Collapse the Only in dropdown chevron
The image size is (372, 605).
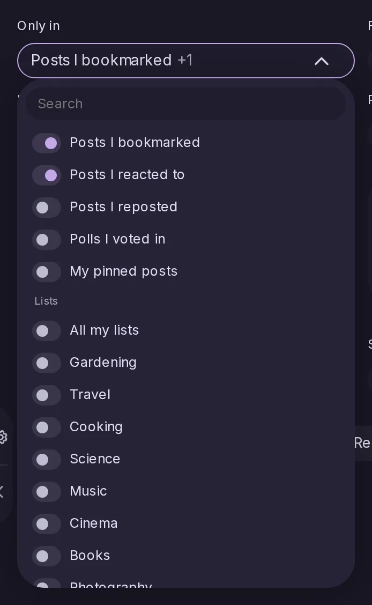(x=321, y=61)
